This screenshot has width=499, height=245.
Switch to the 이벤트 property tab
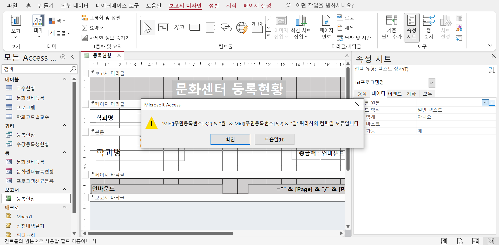pos(395,94)
